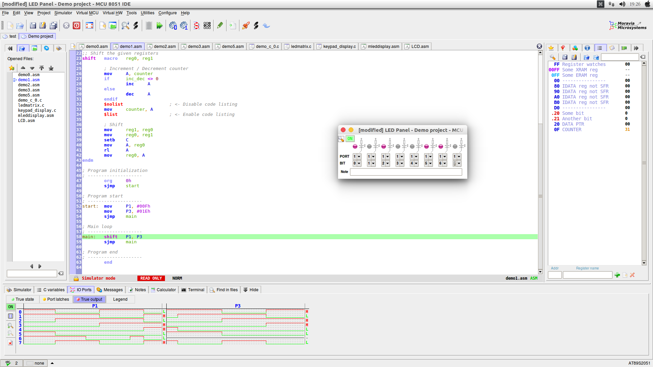Switch to the ledmatrix.c editor tab
The width and height of the screenshot is (653, 367).
pyautogui.click(x=298, y=47)
